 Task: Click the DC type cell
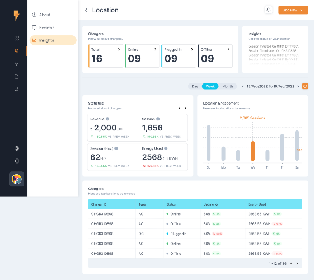[x=141, y=234]
